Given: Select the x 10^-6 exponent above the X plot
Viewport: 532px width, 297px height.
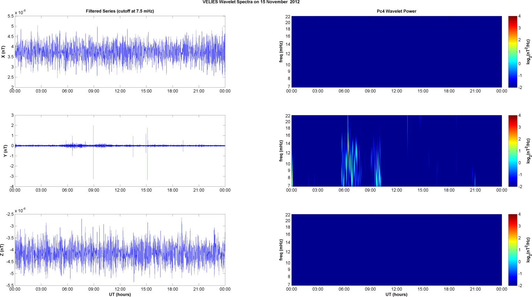Looking at the screenshot, I should point(20,12).
